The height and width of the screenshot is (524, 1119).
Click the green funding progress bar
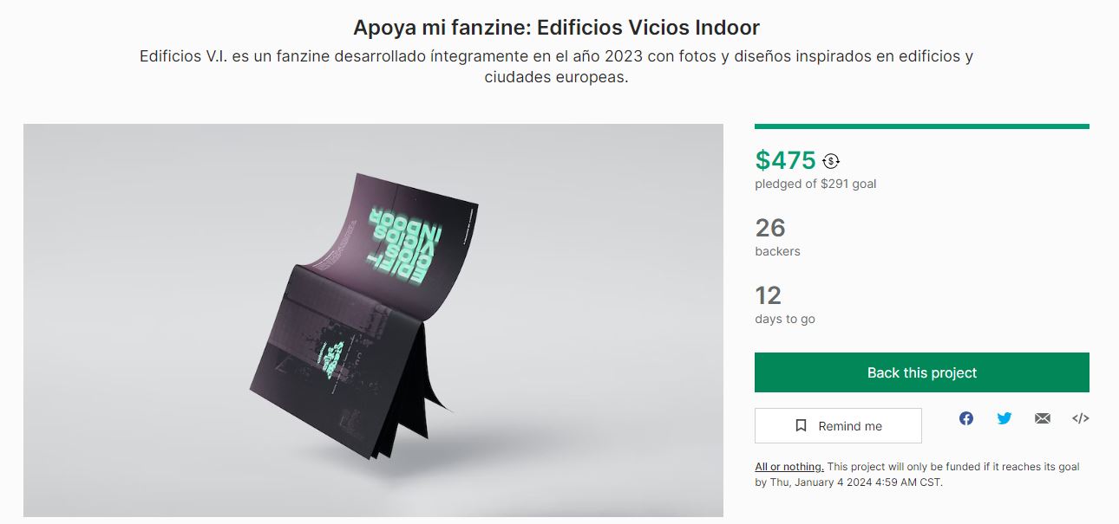click(922, 126)
